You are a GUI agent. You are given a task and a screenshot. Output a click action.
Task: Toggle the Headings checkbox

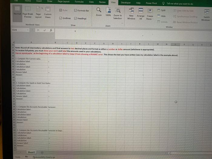click(x=80, y=18)
